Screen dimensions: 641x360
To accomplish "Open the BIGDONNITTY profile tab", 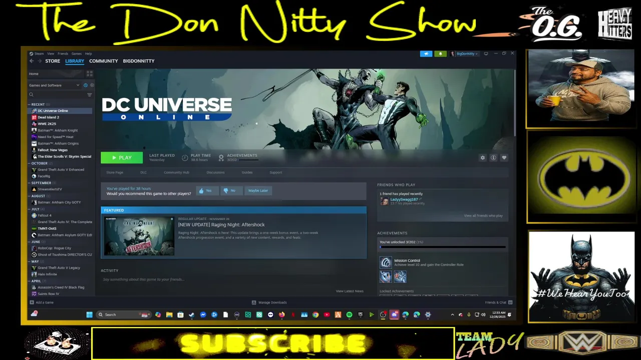I will pyautogui.click(x=139, y=61).
